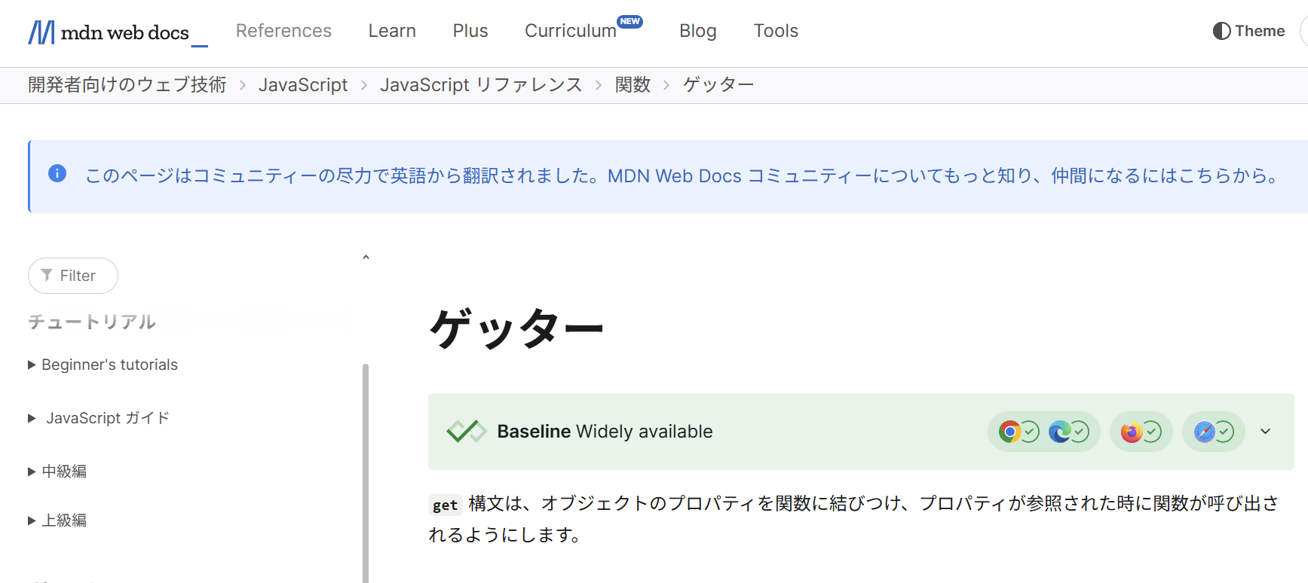Go to JavaScript リファレンス breadcrumb
This screenshot has width=1308, height=583.
(481, 85)
